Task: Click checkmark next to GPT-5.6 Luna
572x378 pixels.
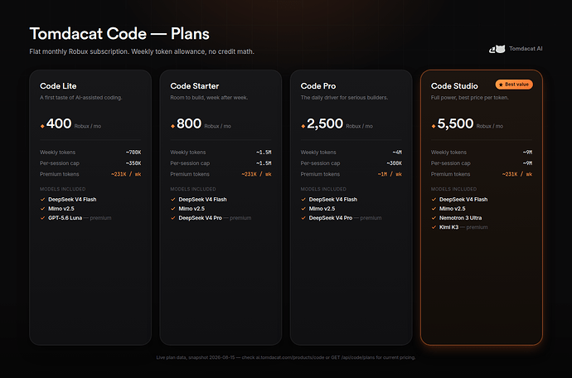Action: [42, 218]
